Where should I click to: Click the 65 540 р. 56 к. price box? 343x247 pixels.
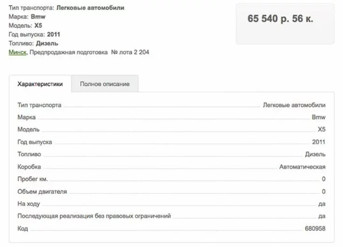click(285, 23)
